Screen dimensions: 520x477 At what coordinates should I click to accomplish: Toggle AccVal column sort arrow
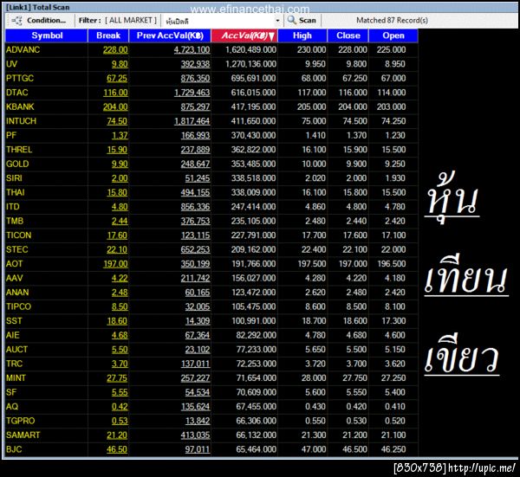point(271,36)
